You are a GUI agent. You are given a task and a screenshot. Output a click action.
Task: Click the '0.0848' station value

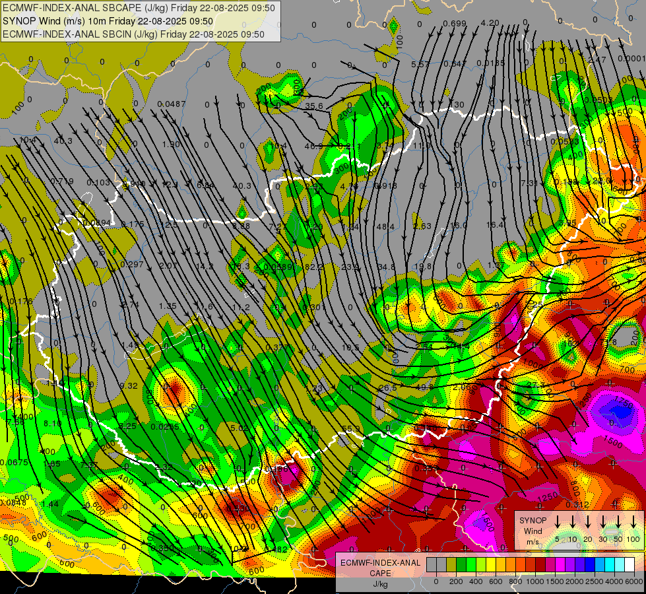[13, 502]
